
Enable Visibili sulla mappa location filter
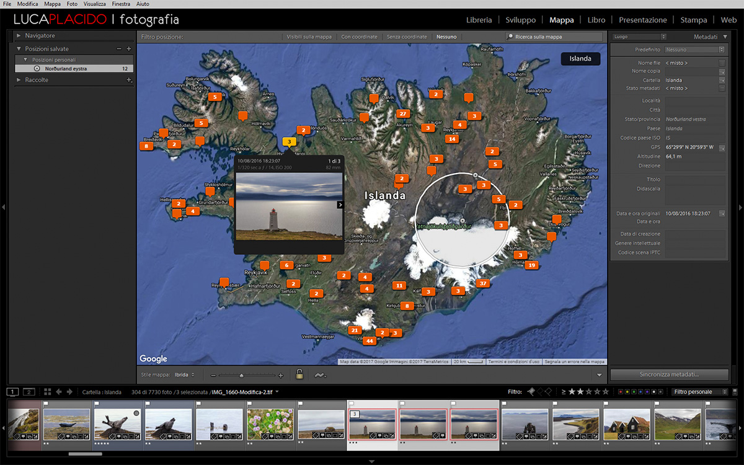click(309, 37)
